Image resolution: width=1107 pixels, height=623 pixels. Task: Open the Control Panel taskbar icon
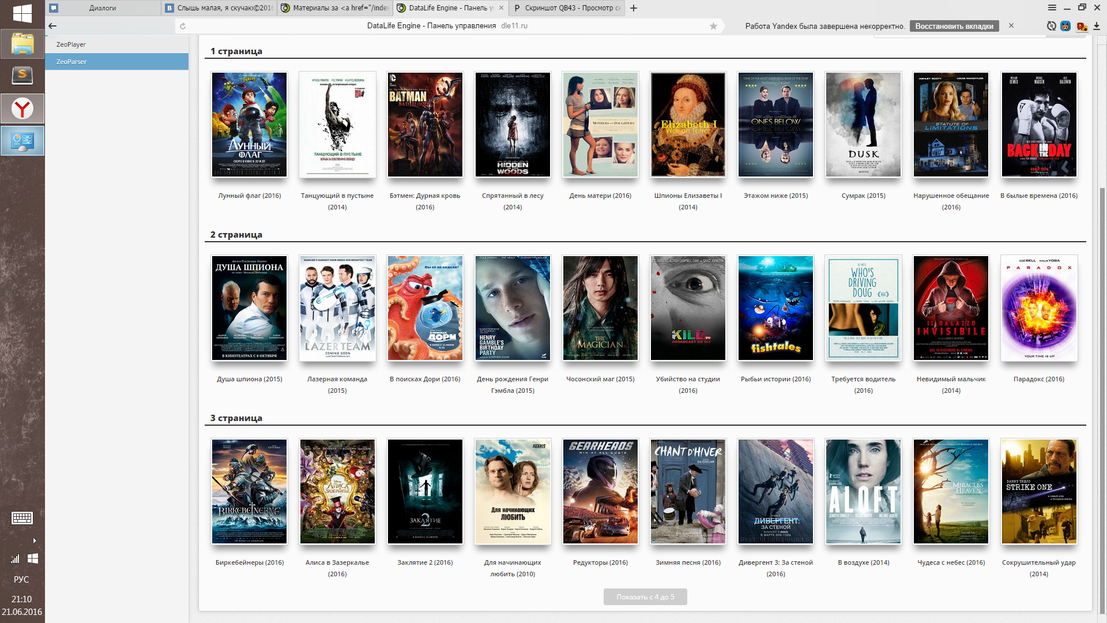[x=22, y=141]
